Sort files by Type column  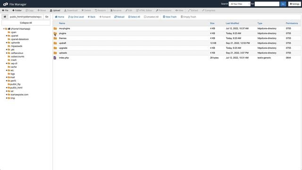pos(260,23)
